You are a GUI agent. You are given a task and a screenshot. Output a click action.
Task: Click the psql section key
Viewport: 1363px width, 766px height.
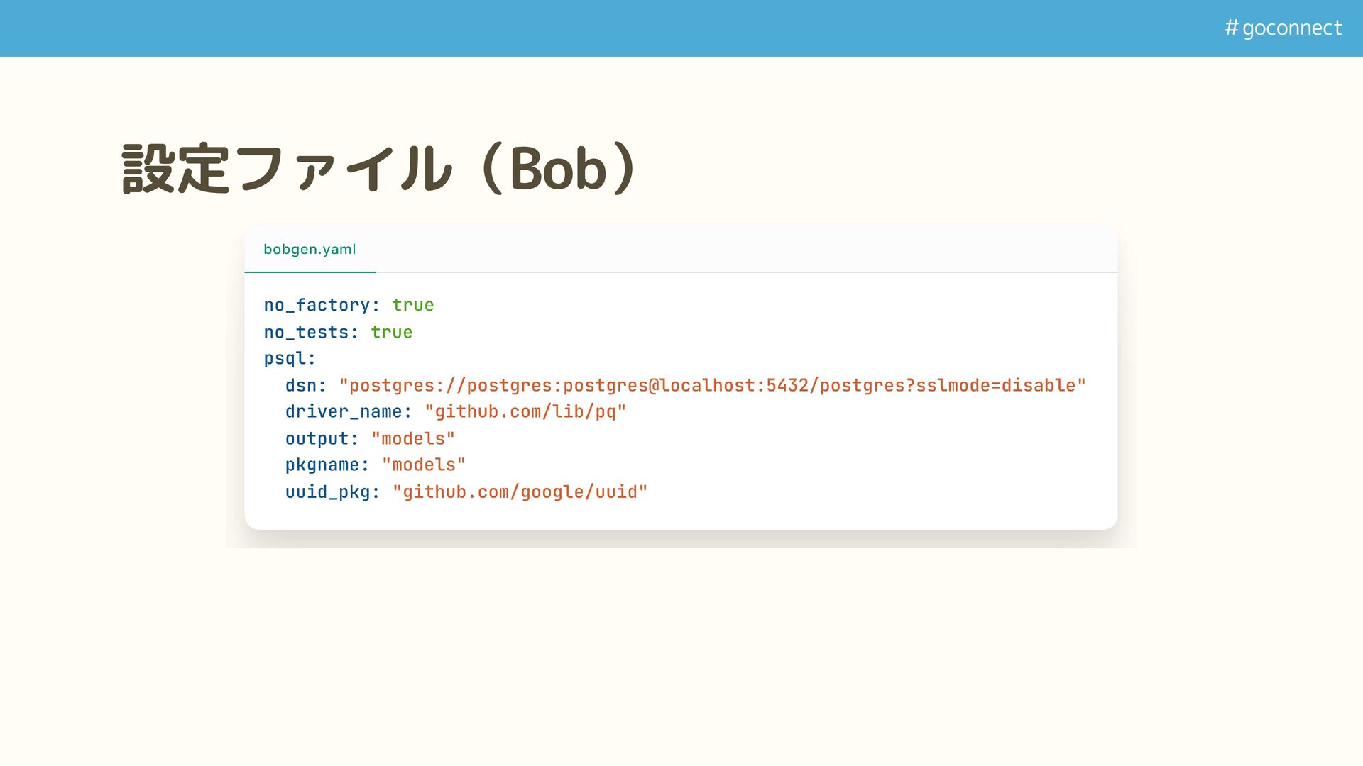[x=285, y=358]
